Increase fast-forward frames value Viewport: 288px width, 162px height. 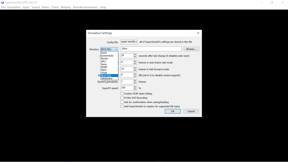(x=135, y=68)
